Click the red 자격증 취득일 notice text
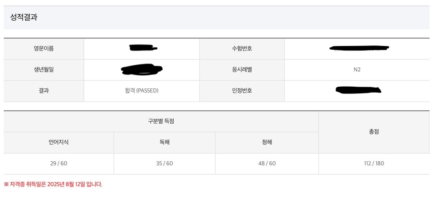The width and height of the screenshot is (432, 197). pos(53,184)
